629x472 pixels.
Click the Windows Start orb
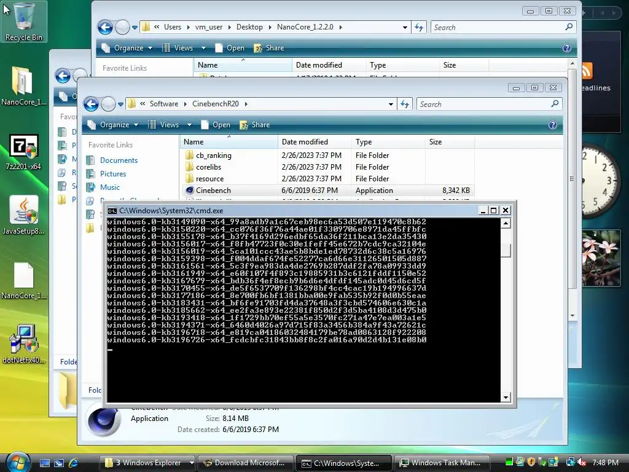pyautogui.click(x=17, y=462)
